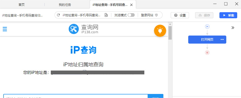Image resolution: width=241 pixels, height=98 pixels.
Task: Click the iP地址归属地查询 text
Action: (x=83, y=65)
